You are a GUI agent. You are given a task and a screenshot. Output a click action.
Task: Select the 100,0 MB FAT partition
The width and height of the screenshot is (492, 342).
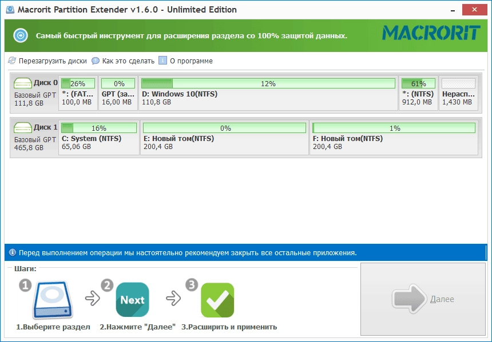(78, 93)
